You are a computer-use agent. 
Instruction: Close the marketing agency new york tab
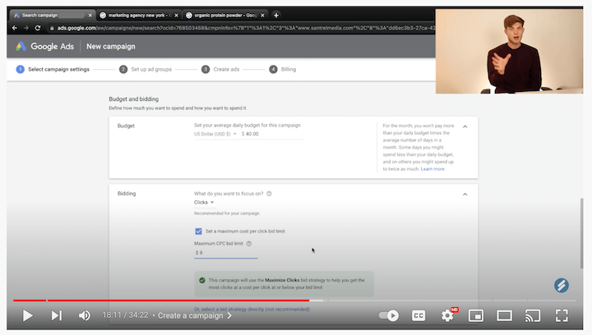point(176,16)
